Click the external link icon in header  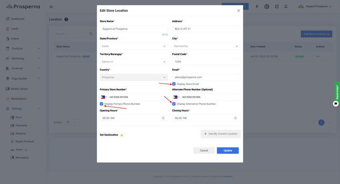tap(276, 7)
